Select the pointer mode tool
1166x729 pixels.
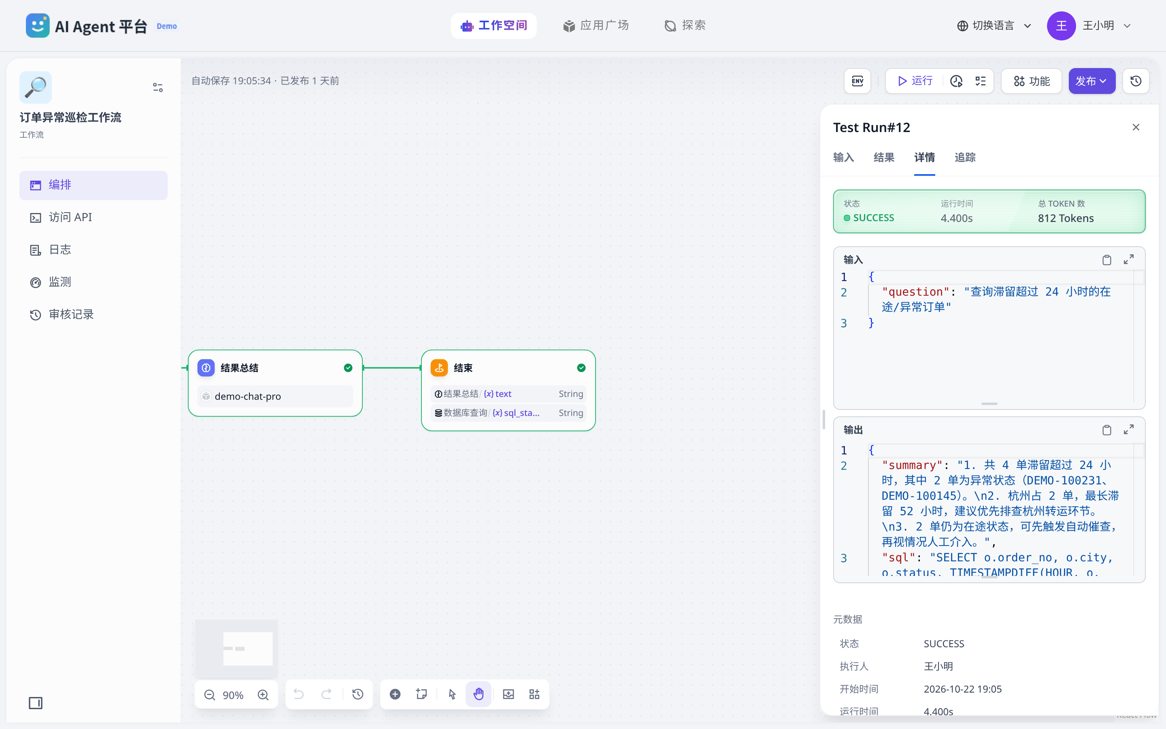pos(452,694)
